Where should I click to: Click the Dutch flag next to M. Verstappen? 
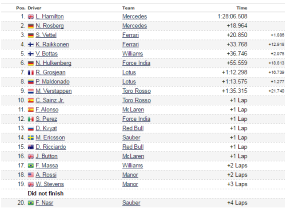(31, 91)
